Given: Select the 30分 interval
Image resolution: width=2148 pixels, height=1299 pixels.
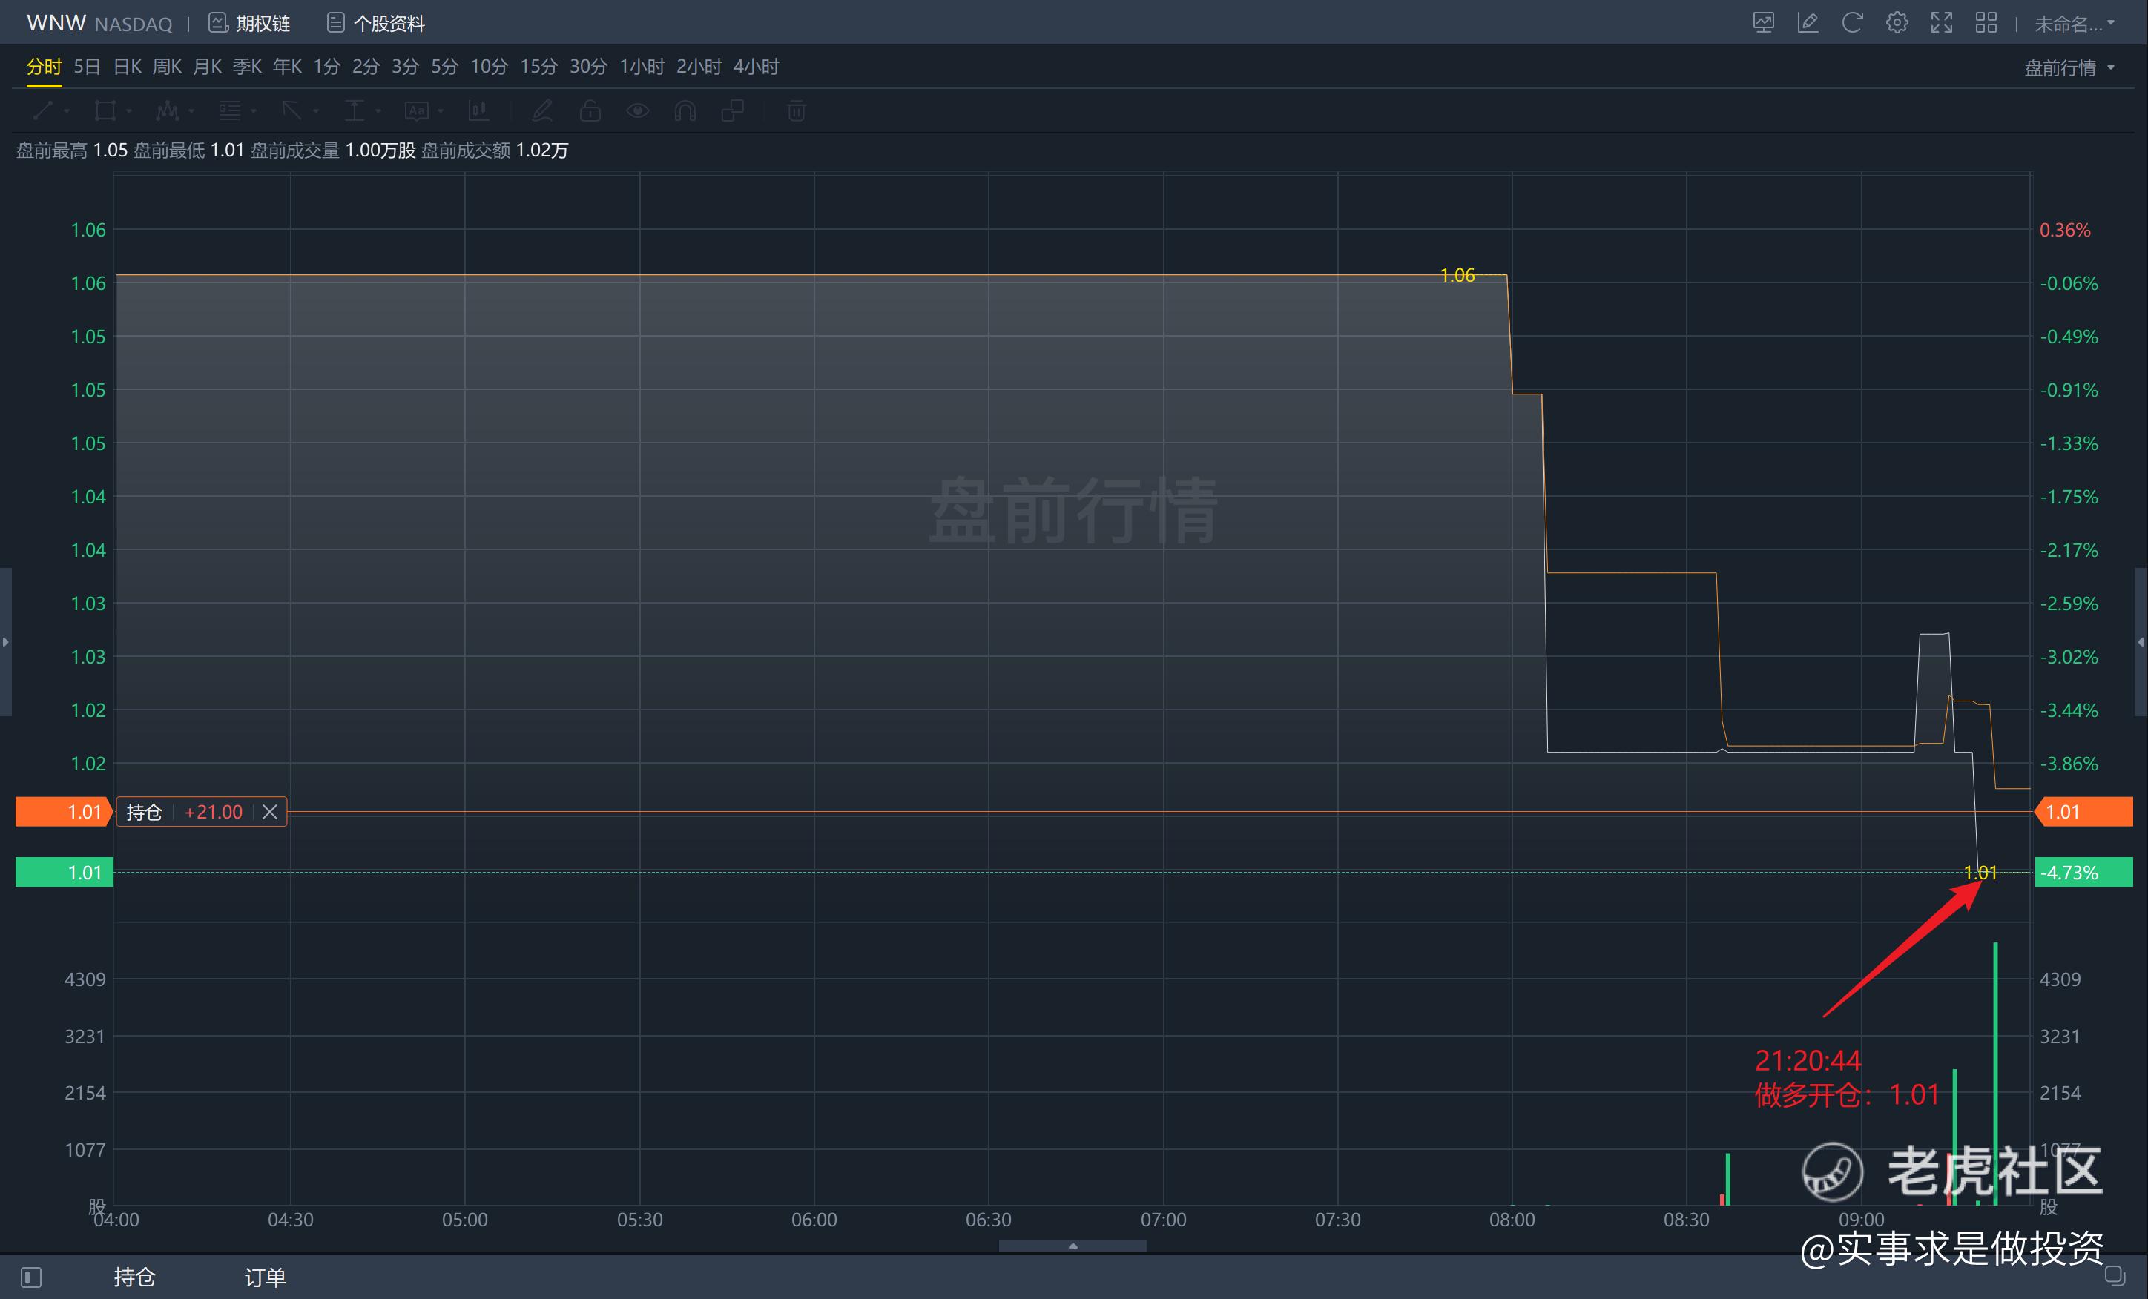Looking at the screenshot, I should [588, 67].
